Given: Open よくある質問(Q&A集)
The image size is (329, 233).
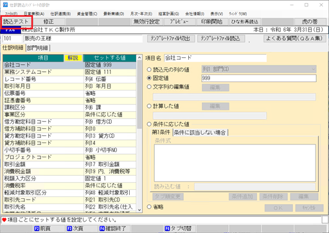Looking at the screenshot, I should pos(295,39).
